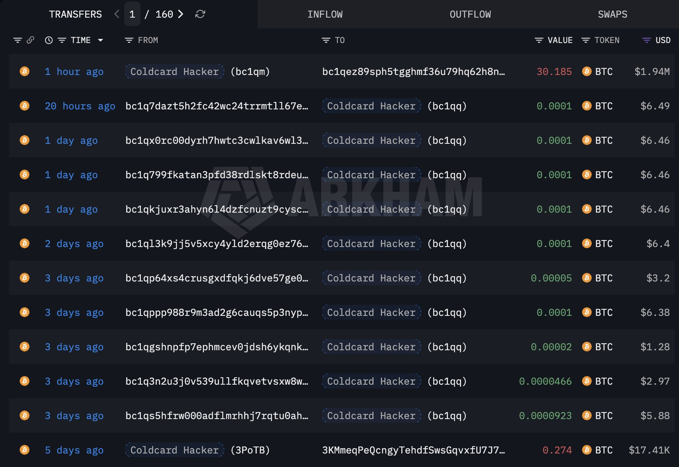Viewport: 679px width, 467px height.
Task: Open sender address bc1qppp988r9m3ad2g6cauqs5p3nyp
Action: (x=217, y=313)
